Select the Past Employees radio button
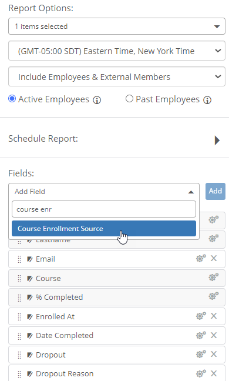This screenshot has width=229, height=381. (129, 99)
